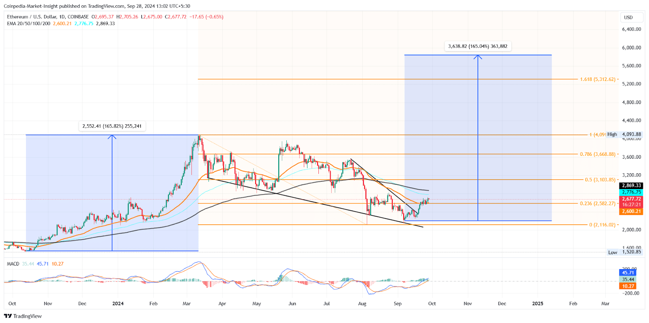This screenshot has height=323, width=649.
Task: Click the 35.44 MACD histogram axis tag
Action: pyautogui.click(x=628, y=279)
